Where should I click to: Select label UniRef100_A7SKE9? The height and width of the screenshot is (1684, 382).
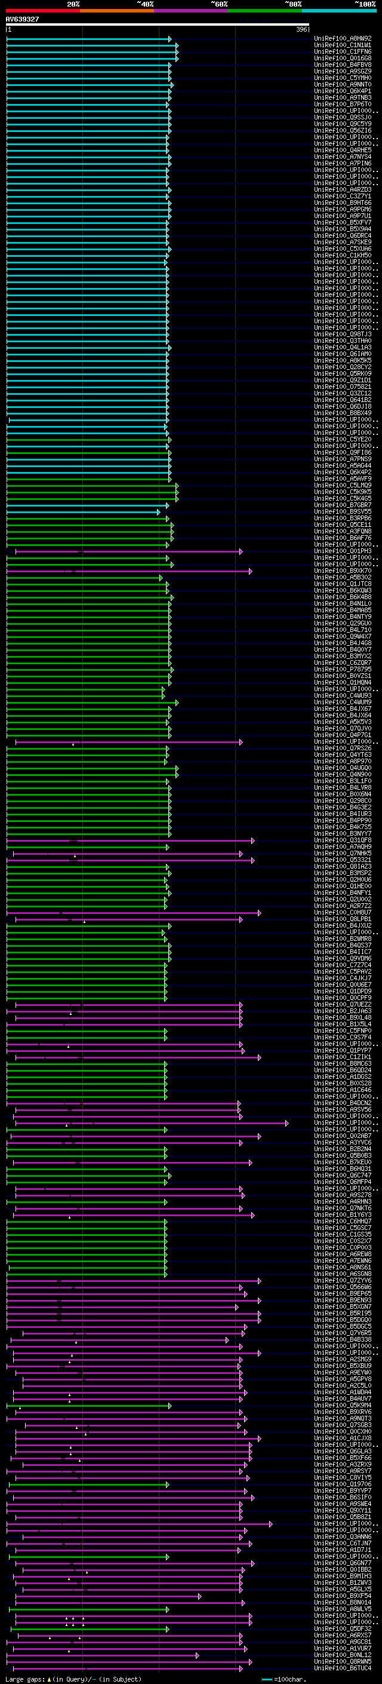[343, 242]
